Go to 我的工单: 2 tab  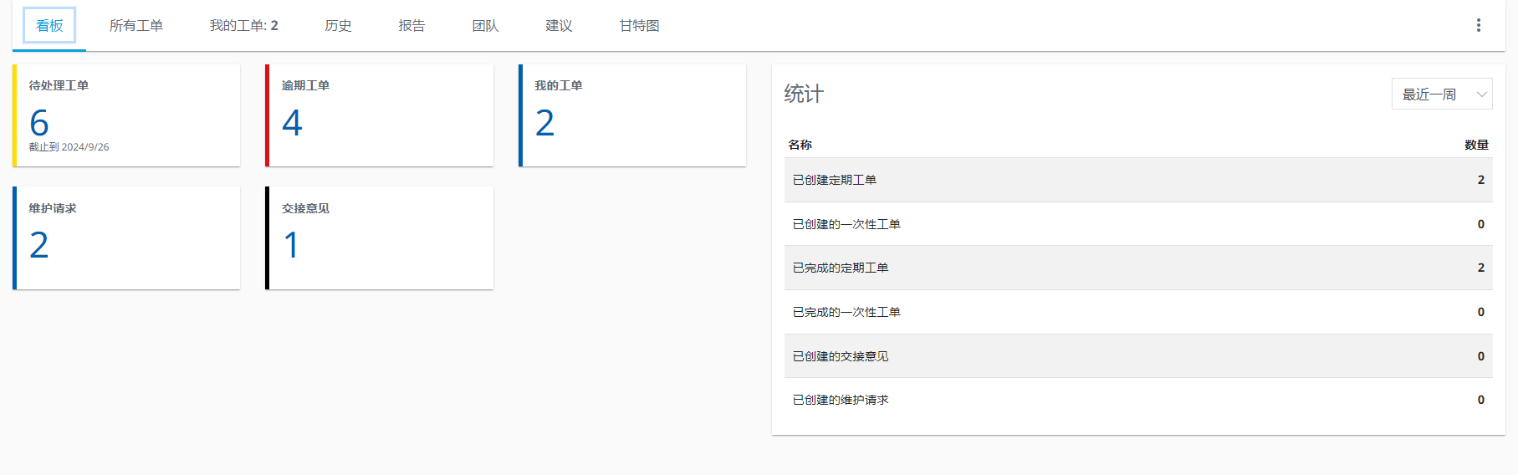[x=243, y=26]
